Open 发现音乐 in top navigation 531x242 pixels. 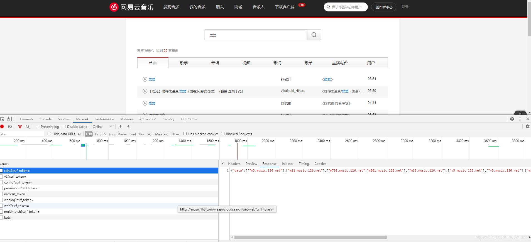[x=171, y=7]
